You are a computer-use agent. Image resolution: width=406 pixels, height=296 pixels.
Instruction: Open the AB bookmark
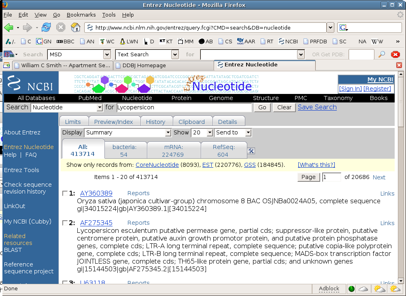(x=206, y=41)
